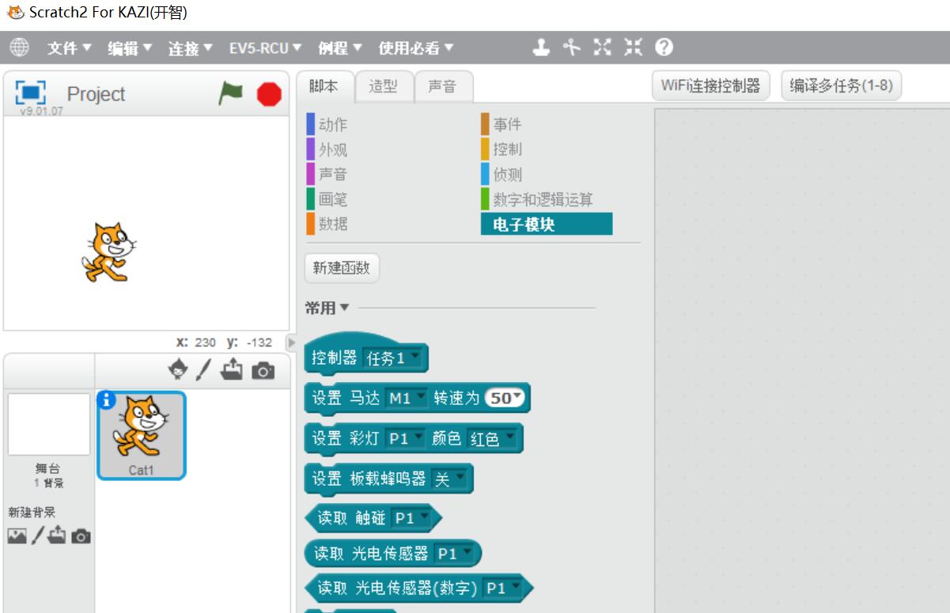The width and height of the screenshot is (950, 613).
Task: Collapse stage panel with small arrow
Action: pyautogui.click(x=290, y=343)
